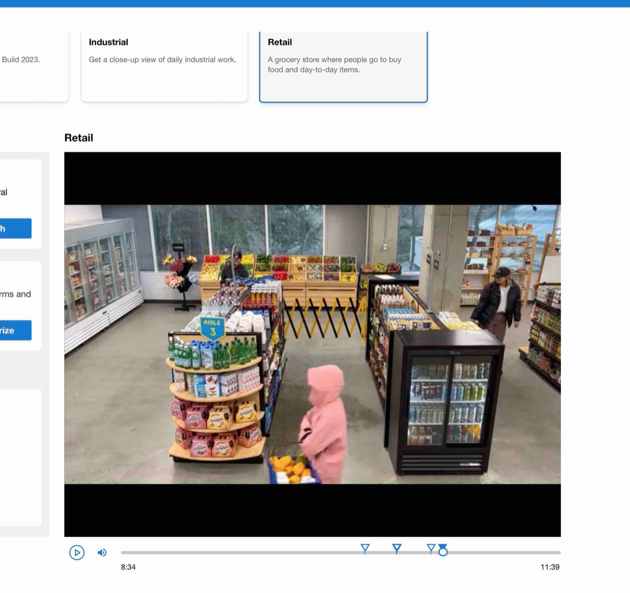
Task: Click the filled marker above the playhead
Action: point(443,547)
